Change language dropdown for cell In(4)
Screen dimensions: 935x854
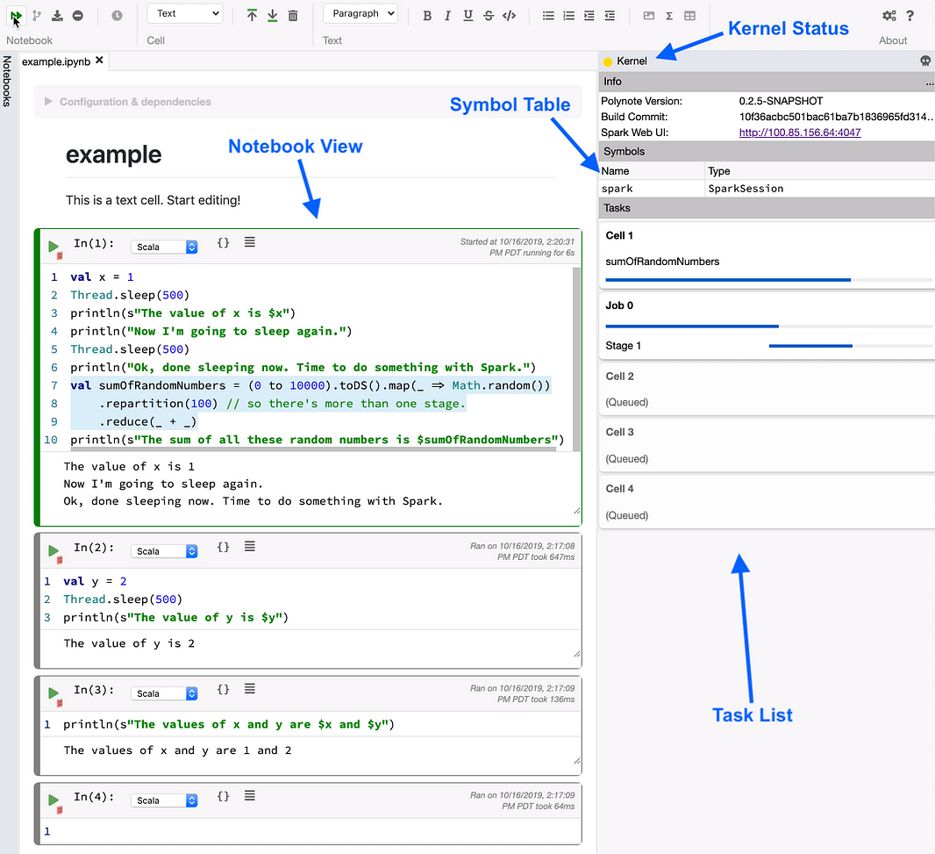[x=164, y=800]
